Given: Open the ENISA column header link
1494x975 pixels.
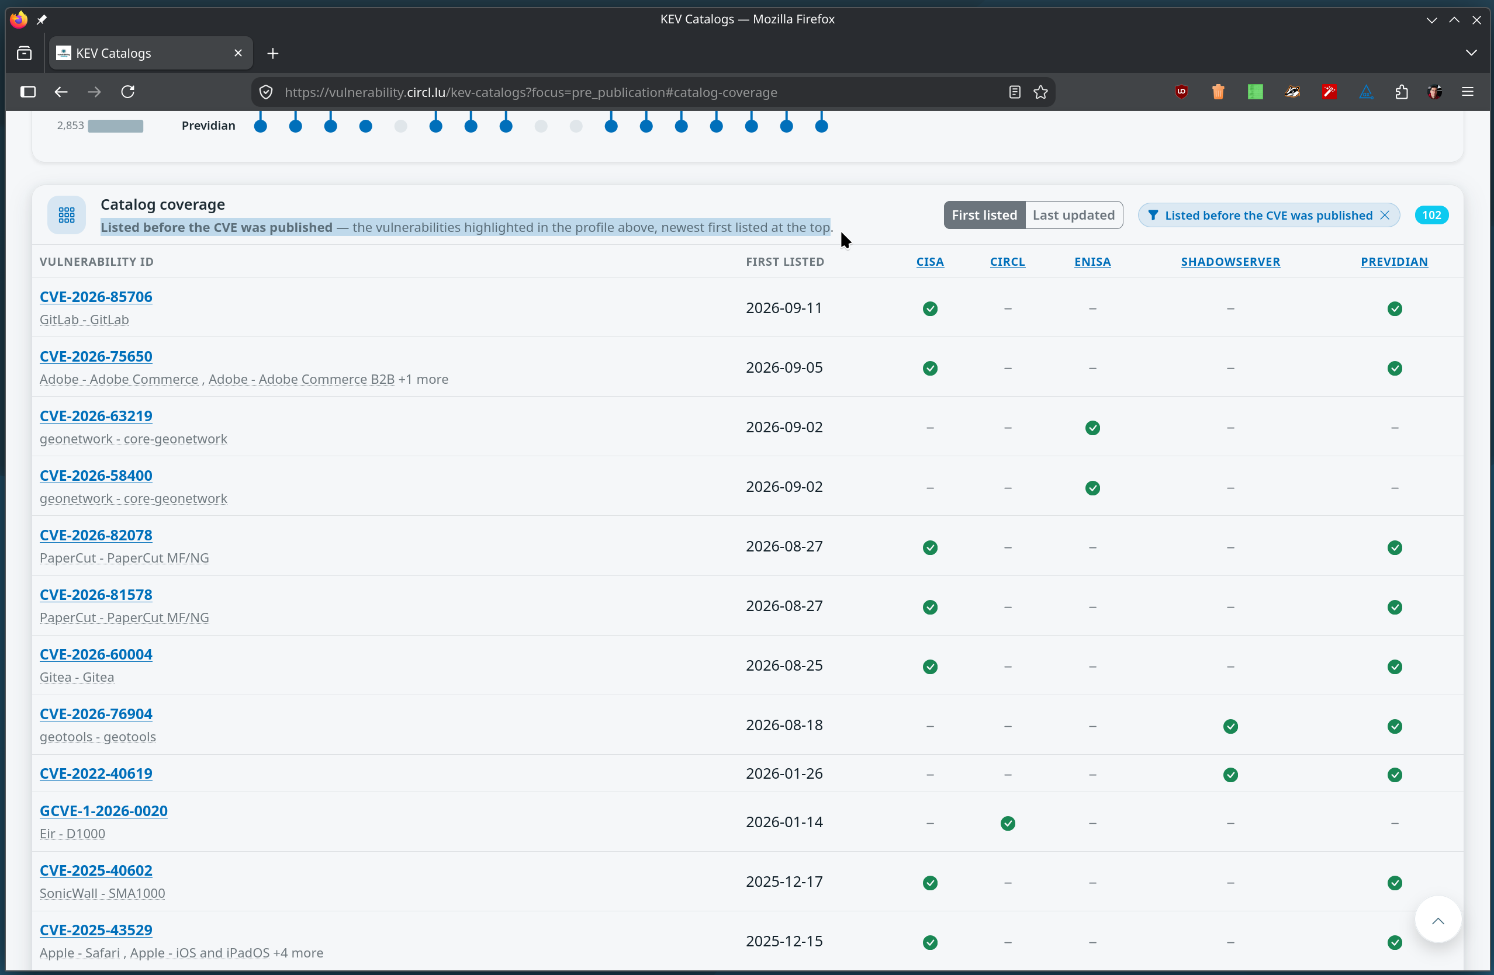Looking at the screenshot, I should click(x=1092, y=262).
